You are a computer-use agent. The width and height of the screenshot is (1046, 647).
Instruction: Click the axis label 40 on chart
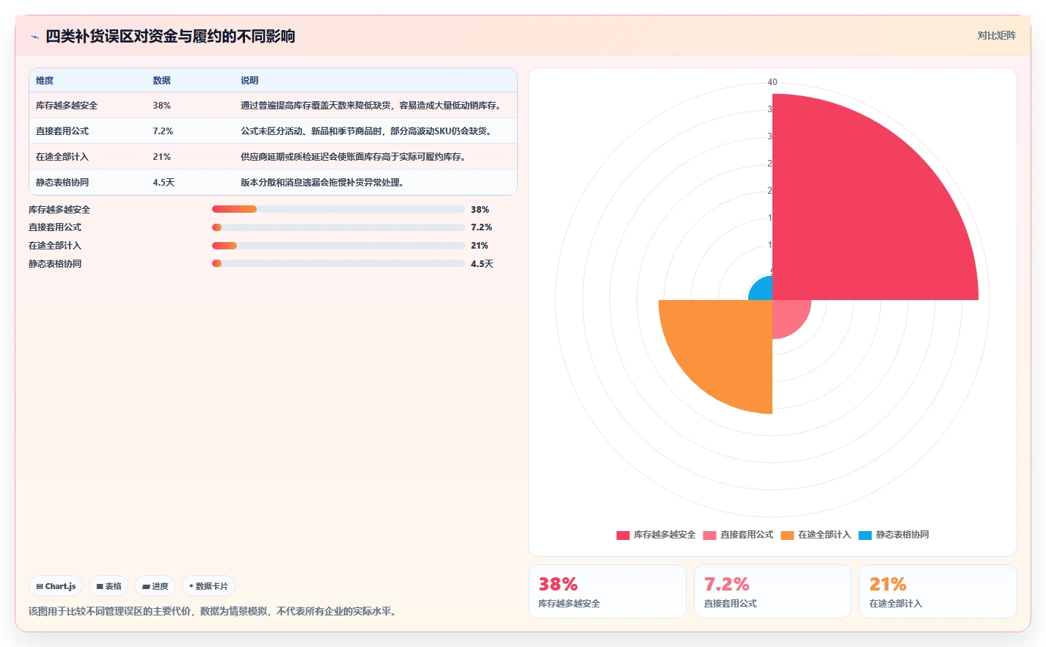pyautogui.click(x=772, y=82)
